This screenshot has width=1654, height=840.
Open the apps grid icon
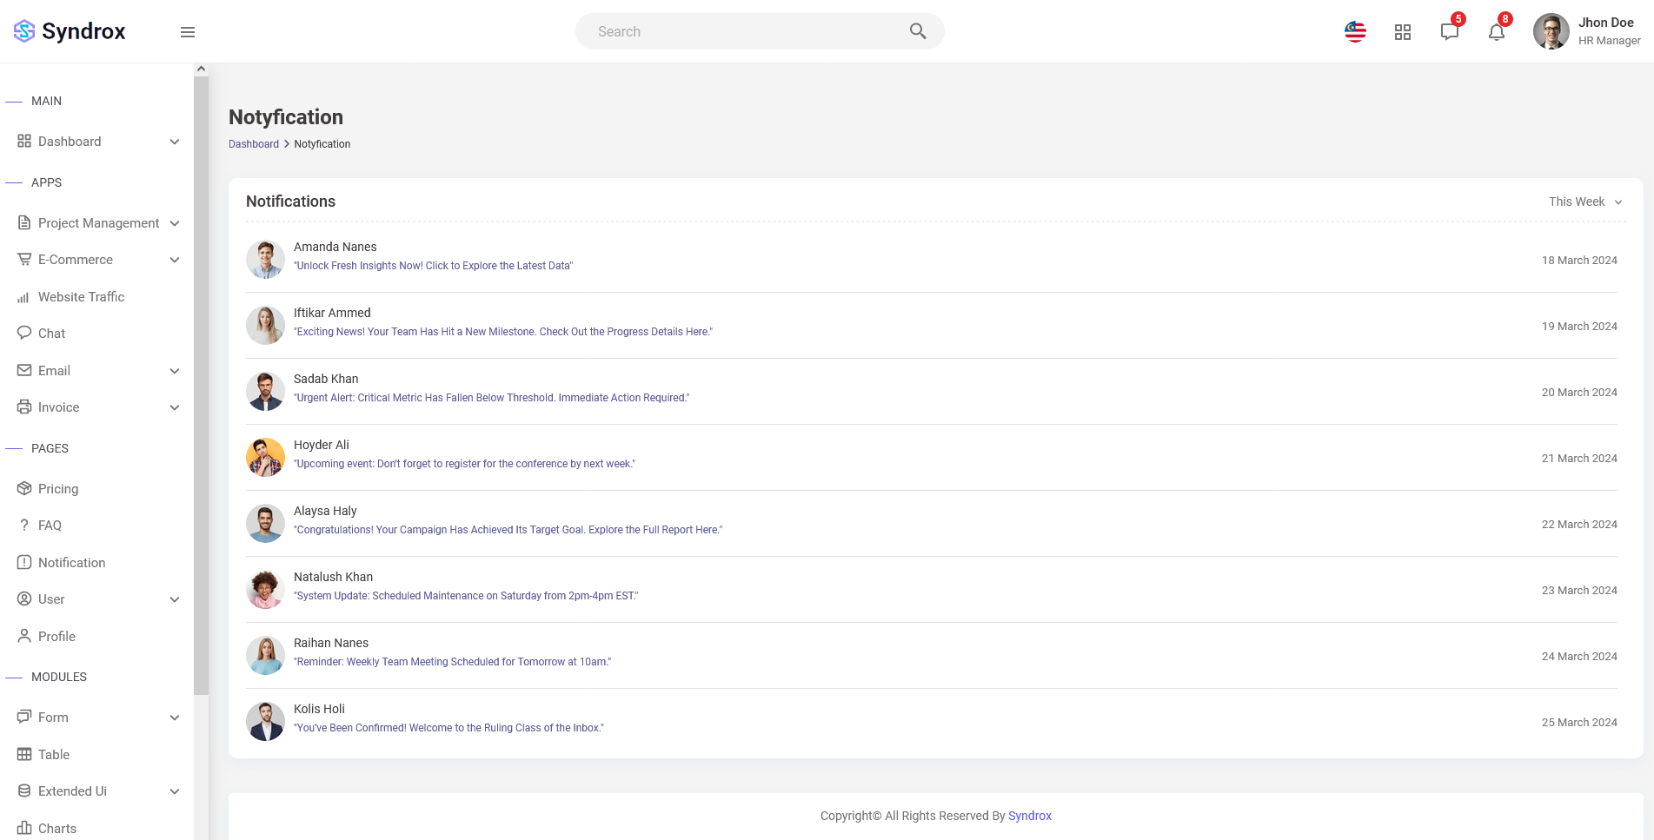(1402, 32)
